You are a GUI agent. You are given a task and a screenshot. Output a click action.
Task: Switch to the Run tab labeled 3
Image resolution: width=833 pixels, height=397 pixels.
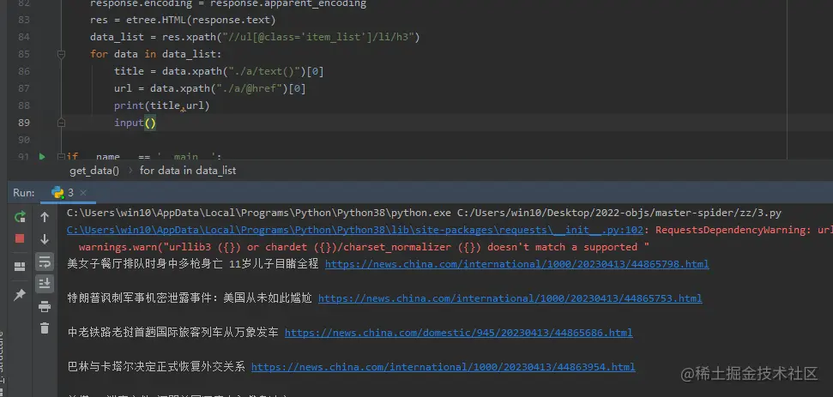[x=69, y=193]
